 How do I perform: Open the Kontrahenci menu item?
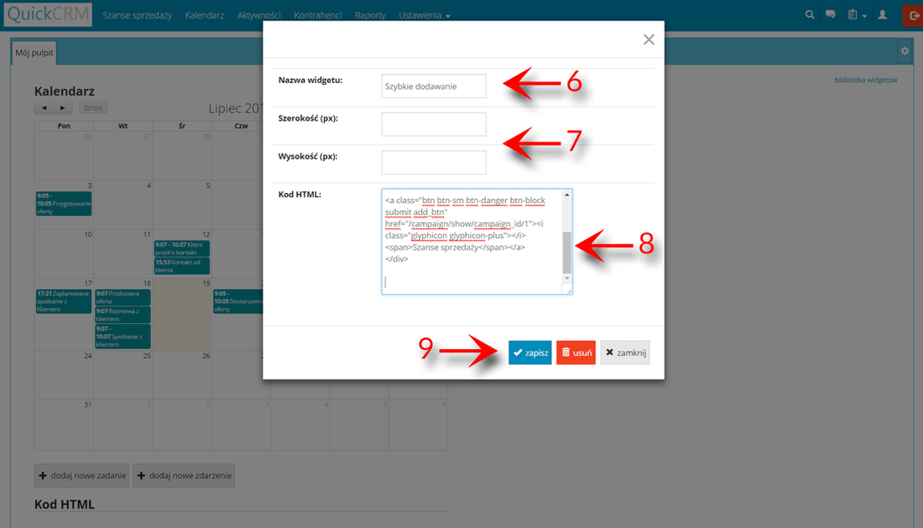pos(318,15)
